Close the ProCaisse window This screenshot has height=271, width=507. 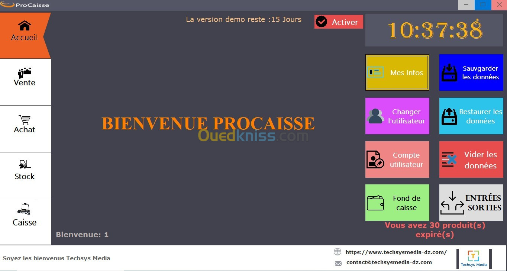tap(499, 5)
